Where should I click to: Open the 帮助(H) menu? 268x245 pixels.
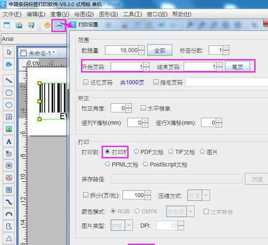click(x=182, y=15)
